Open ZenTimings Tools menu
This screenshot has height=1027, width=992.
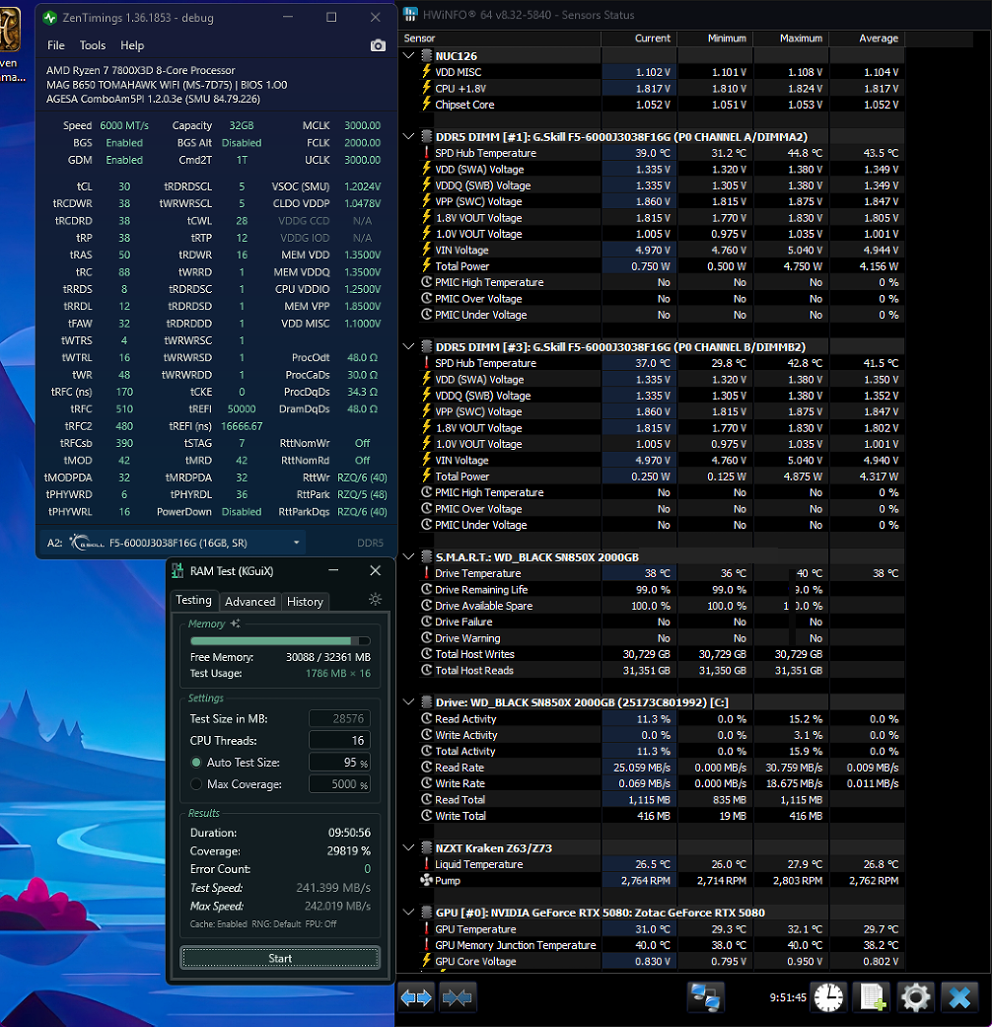click(93, 45)
